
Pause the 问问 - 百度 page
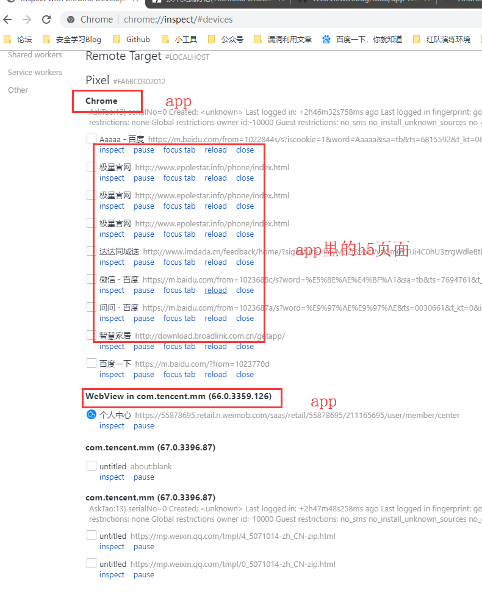coord(144,319)
